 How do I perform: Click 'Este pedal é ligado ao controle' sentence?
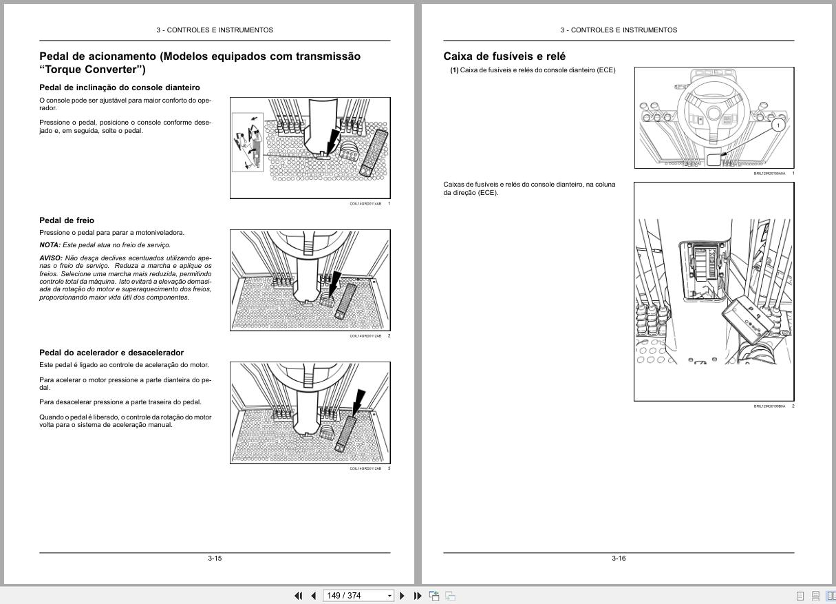(124, 365)
